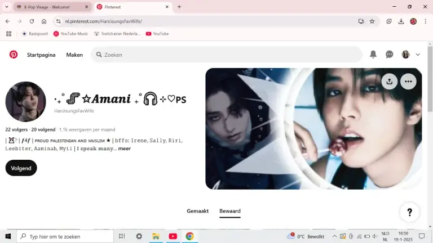This screenshot has height=243, width=433.
Task: Open the taskbar clock and date
Action: (403, 236)
